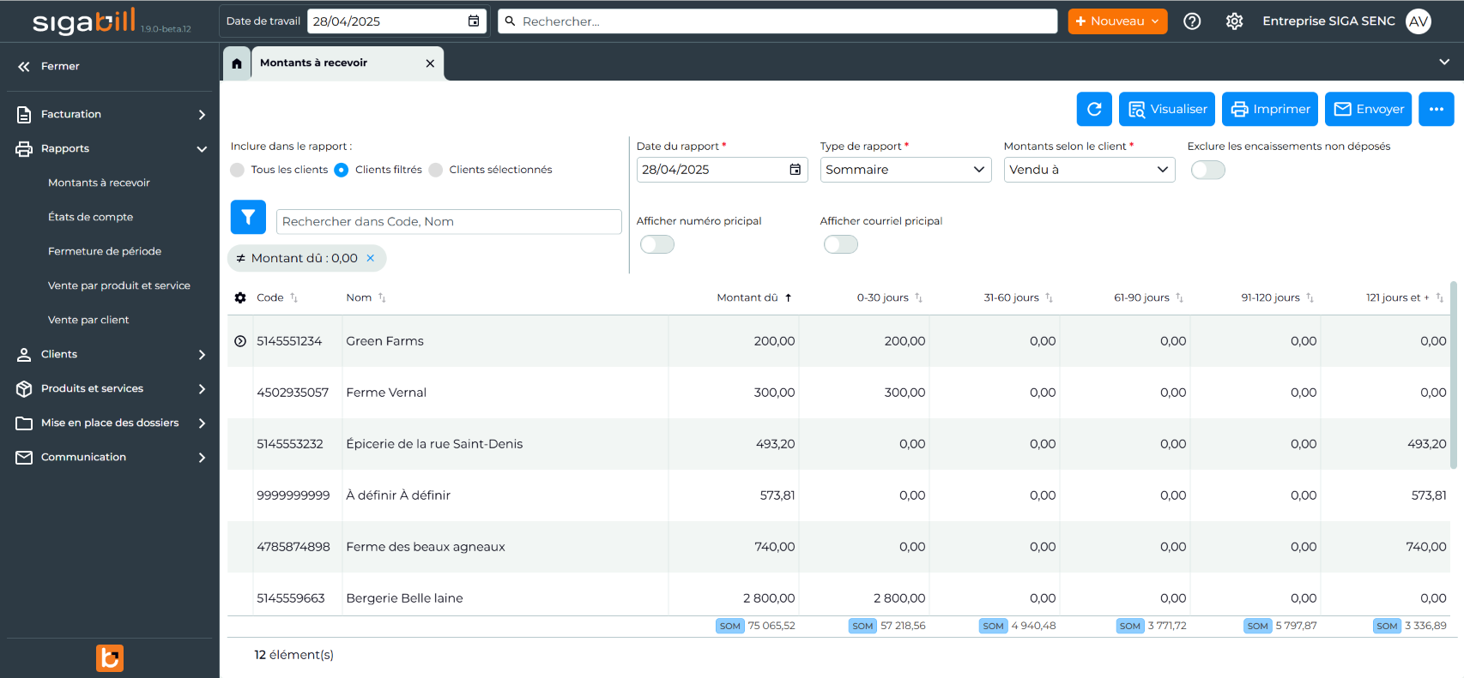Image resolution: width=1464 pixels, height=678 pixels.
Task: Remove the Montant dû filter chip
Action: [x=371, y=258]
